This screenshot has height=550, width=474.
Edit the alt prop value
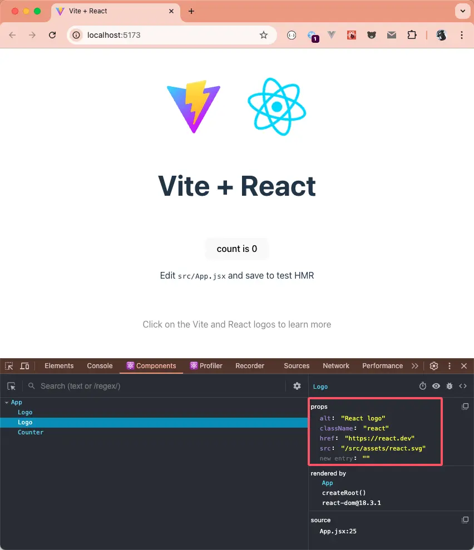pos(363,418)
